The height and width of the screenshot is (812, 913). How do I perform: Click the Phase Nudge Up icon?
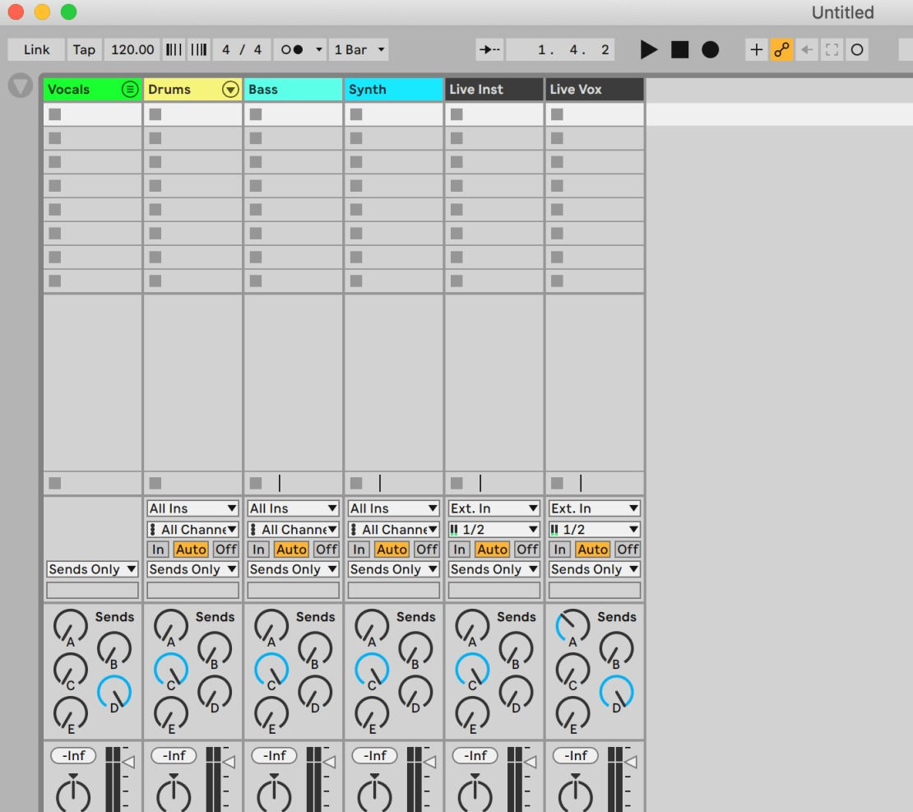coord(198,49)
